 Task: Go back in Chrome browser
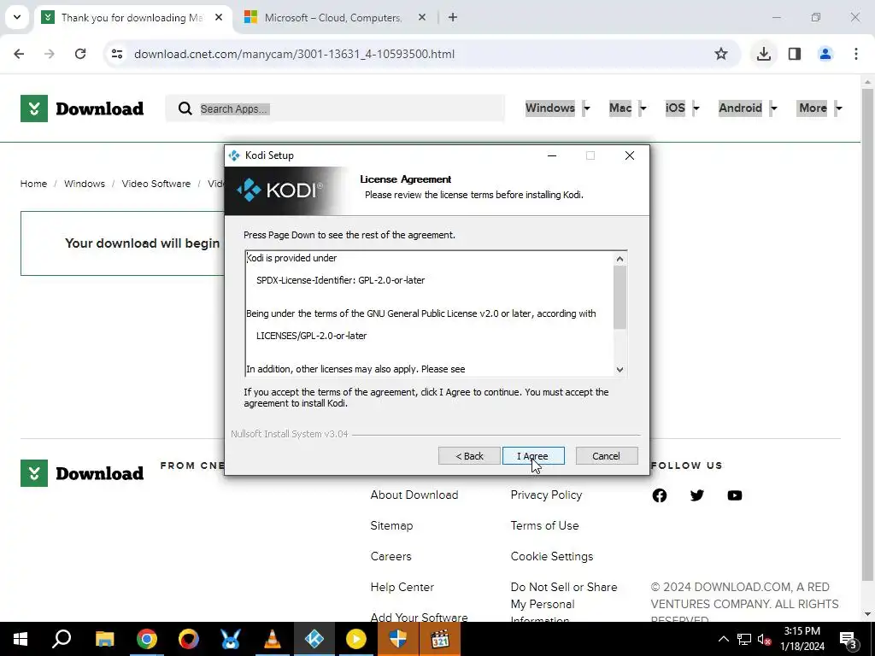click(19, 54)
